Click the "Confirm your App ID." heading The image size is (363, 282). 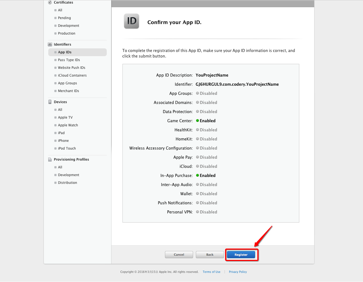[174, 22]
